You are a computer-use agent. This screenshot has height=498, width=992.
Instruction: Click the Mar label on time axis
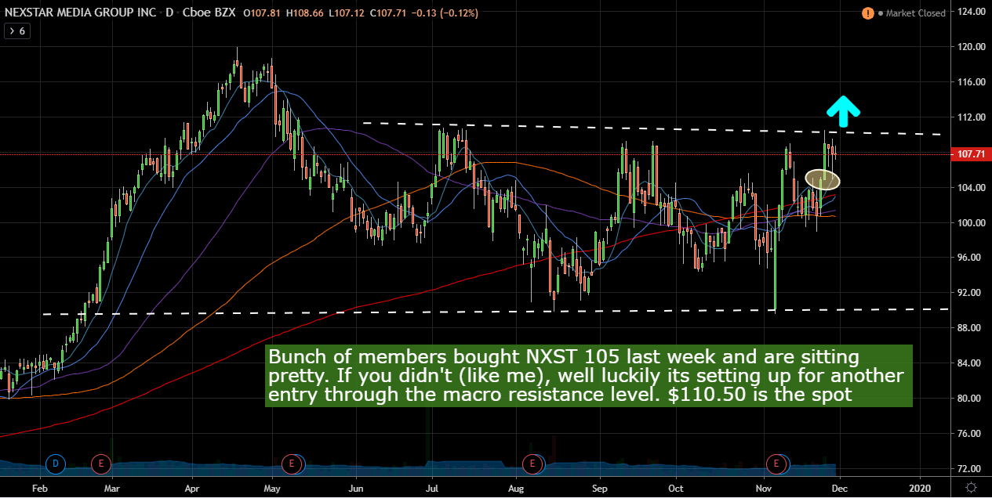pos(112,487)
